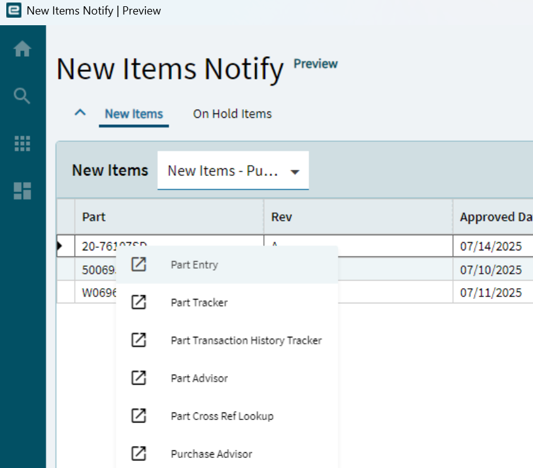533x468 pixels.
Task: Click the open-in-new icon beside Purchase Advisor
Action: tap(139, 453)
